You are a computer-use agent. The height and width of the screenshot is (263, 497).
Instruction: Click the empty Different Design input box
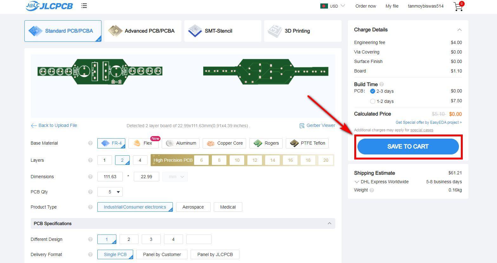(199, 239)
